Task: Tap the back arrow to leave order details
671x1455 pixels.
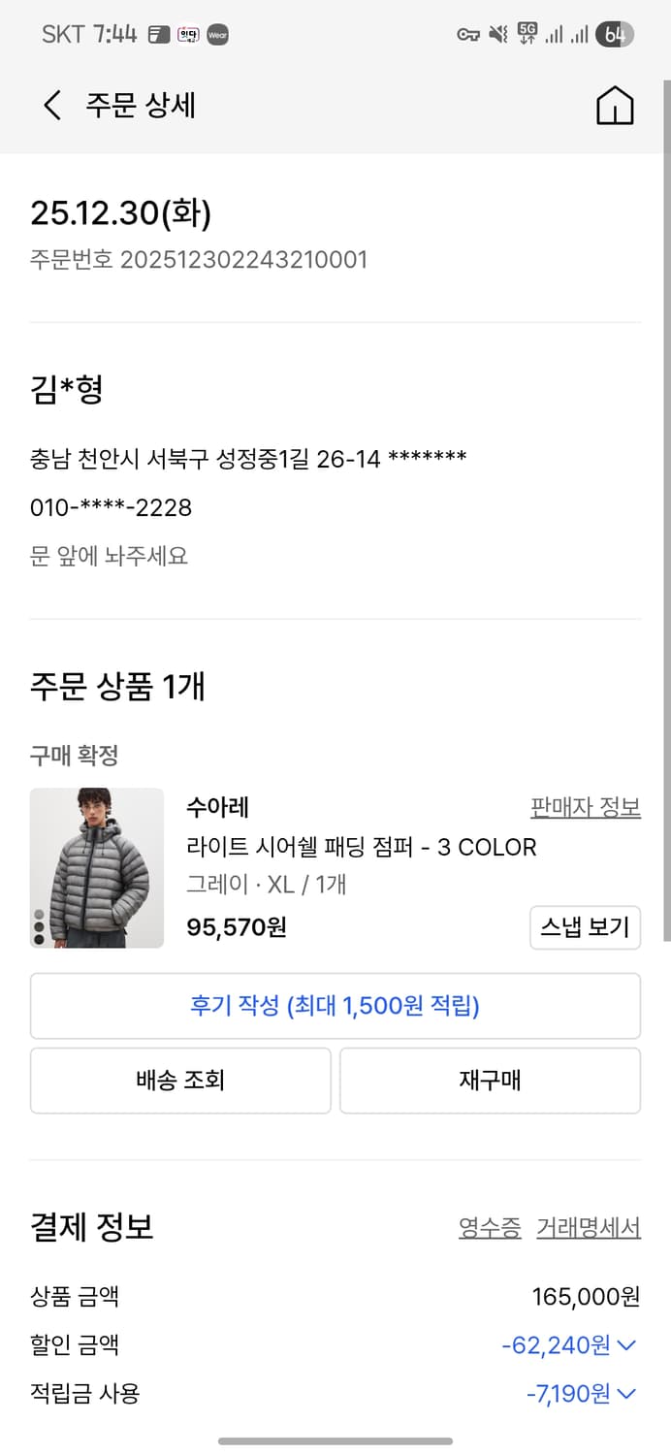Action: 50,107
